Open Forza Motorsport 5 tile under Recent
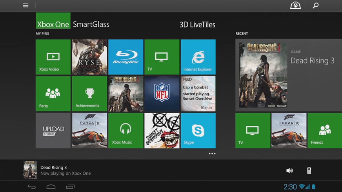This screenshot has width=342, height=192. [289, 130]
